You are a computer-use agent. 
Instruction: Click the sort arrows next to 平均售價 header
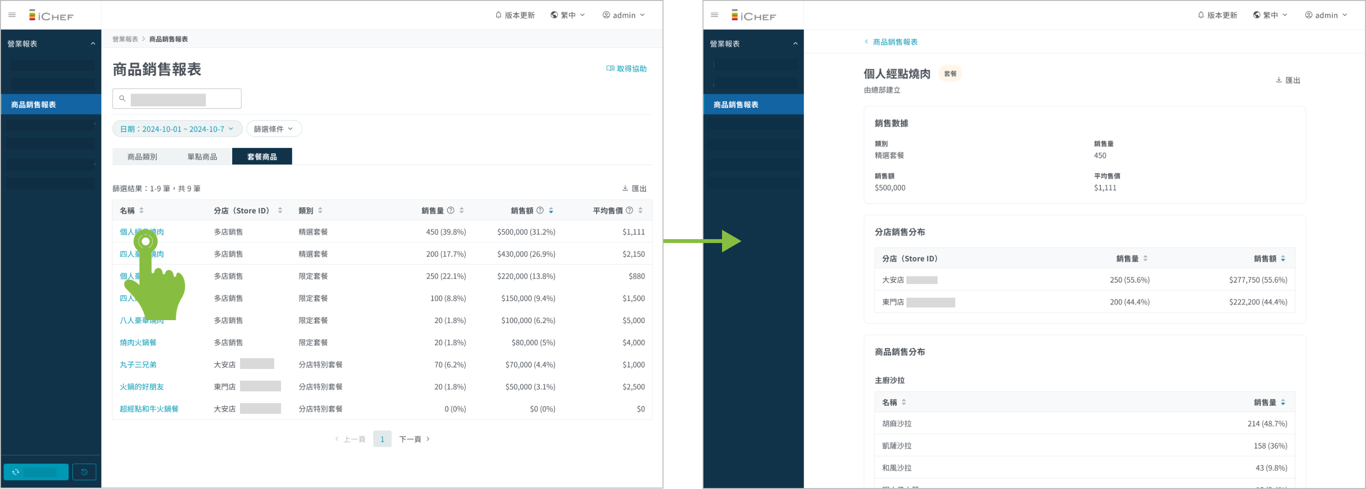(641, 210)
